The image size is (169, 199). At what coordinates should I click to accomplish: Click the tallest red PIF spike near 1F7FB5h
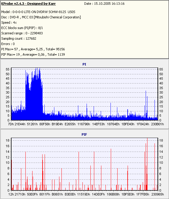point(147,164)
